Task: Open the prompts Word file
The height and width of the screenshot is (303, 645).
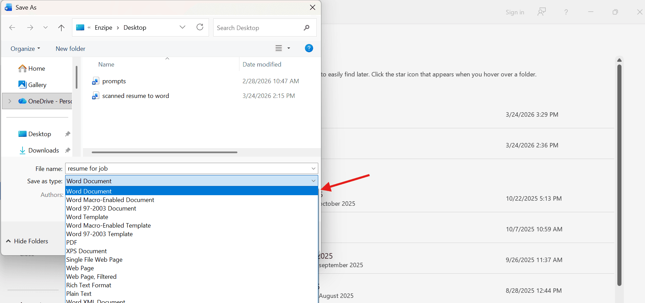Action: click(x=114, y=81)
